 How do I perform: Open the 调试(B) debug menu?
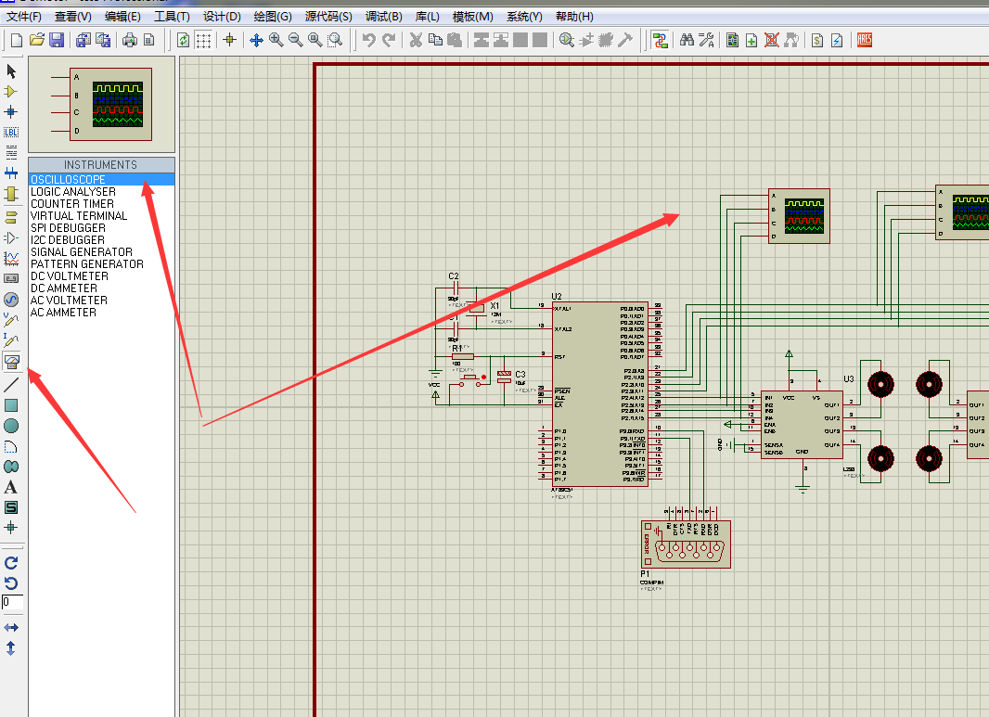pos(383,17)
